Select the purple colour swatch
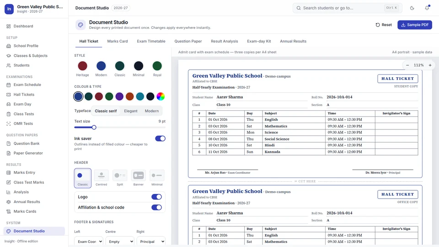This screenshot has height=247, width=439. [x=119, y=97]
